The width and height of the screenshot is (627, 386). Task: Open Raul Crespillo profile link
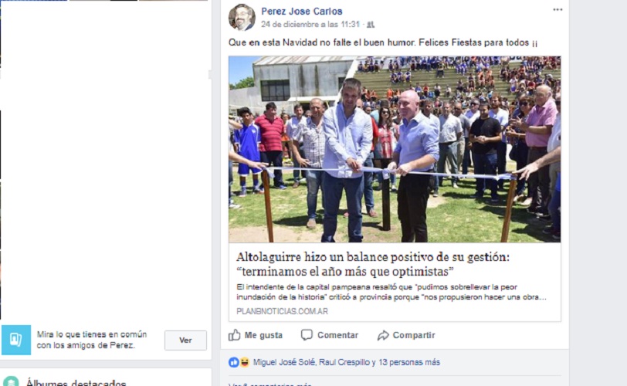pyautogui.click(x=344, y=362)
